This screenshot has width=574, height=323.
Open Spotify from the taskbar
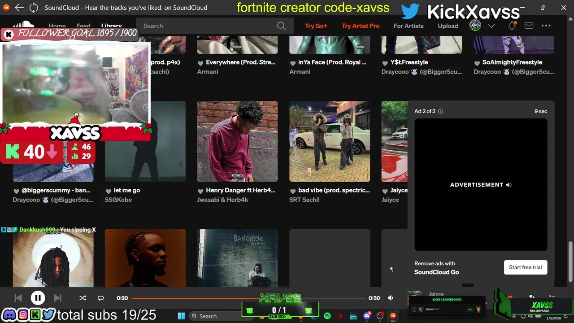327,316
